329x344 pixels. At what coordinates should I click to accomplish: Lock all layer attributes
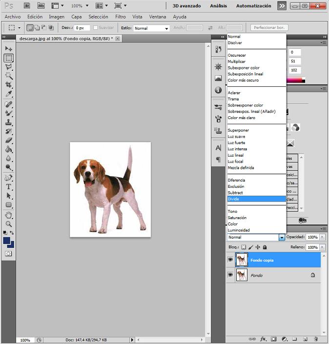pyautogui.click(x=265, y=247)
